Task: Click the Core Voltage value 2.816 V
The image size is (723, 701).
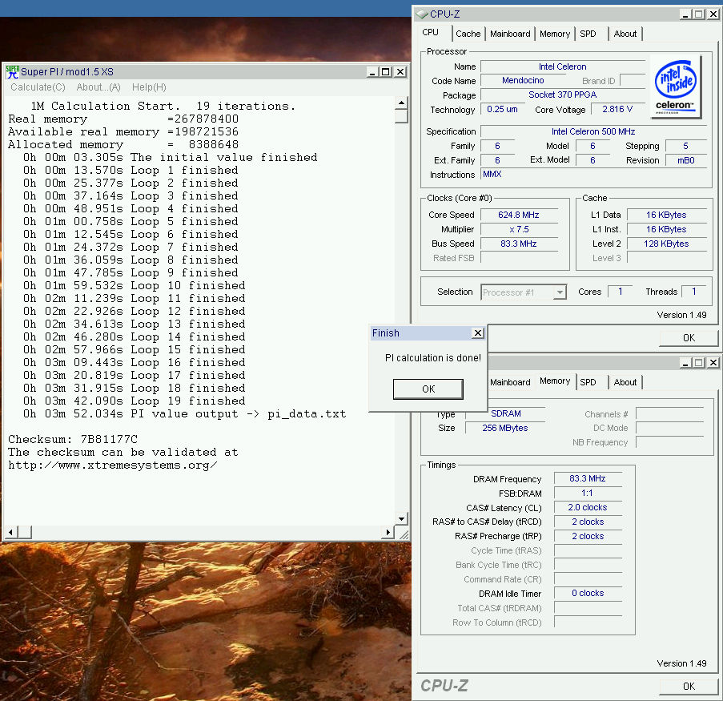Action: click(x=617, y=110)
